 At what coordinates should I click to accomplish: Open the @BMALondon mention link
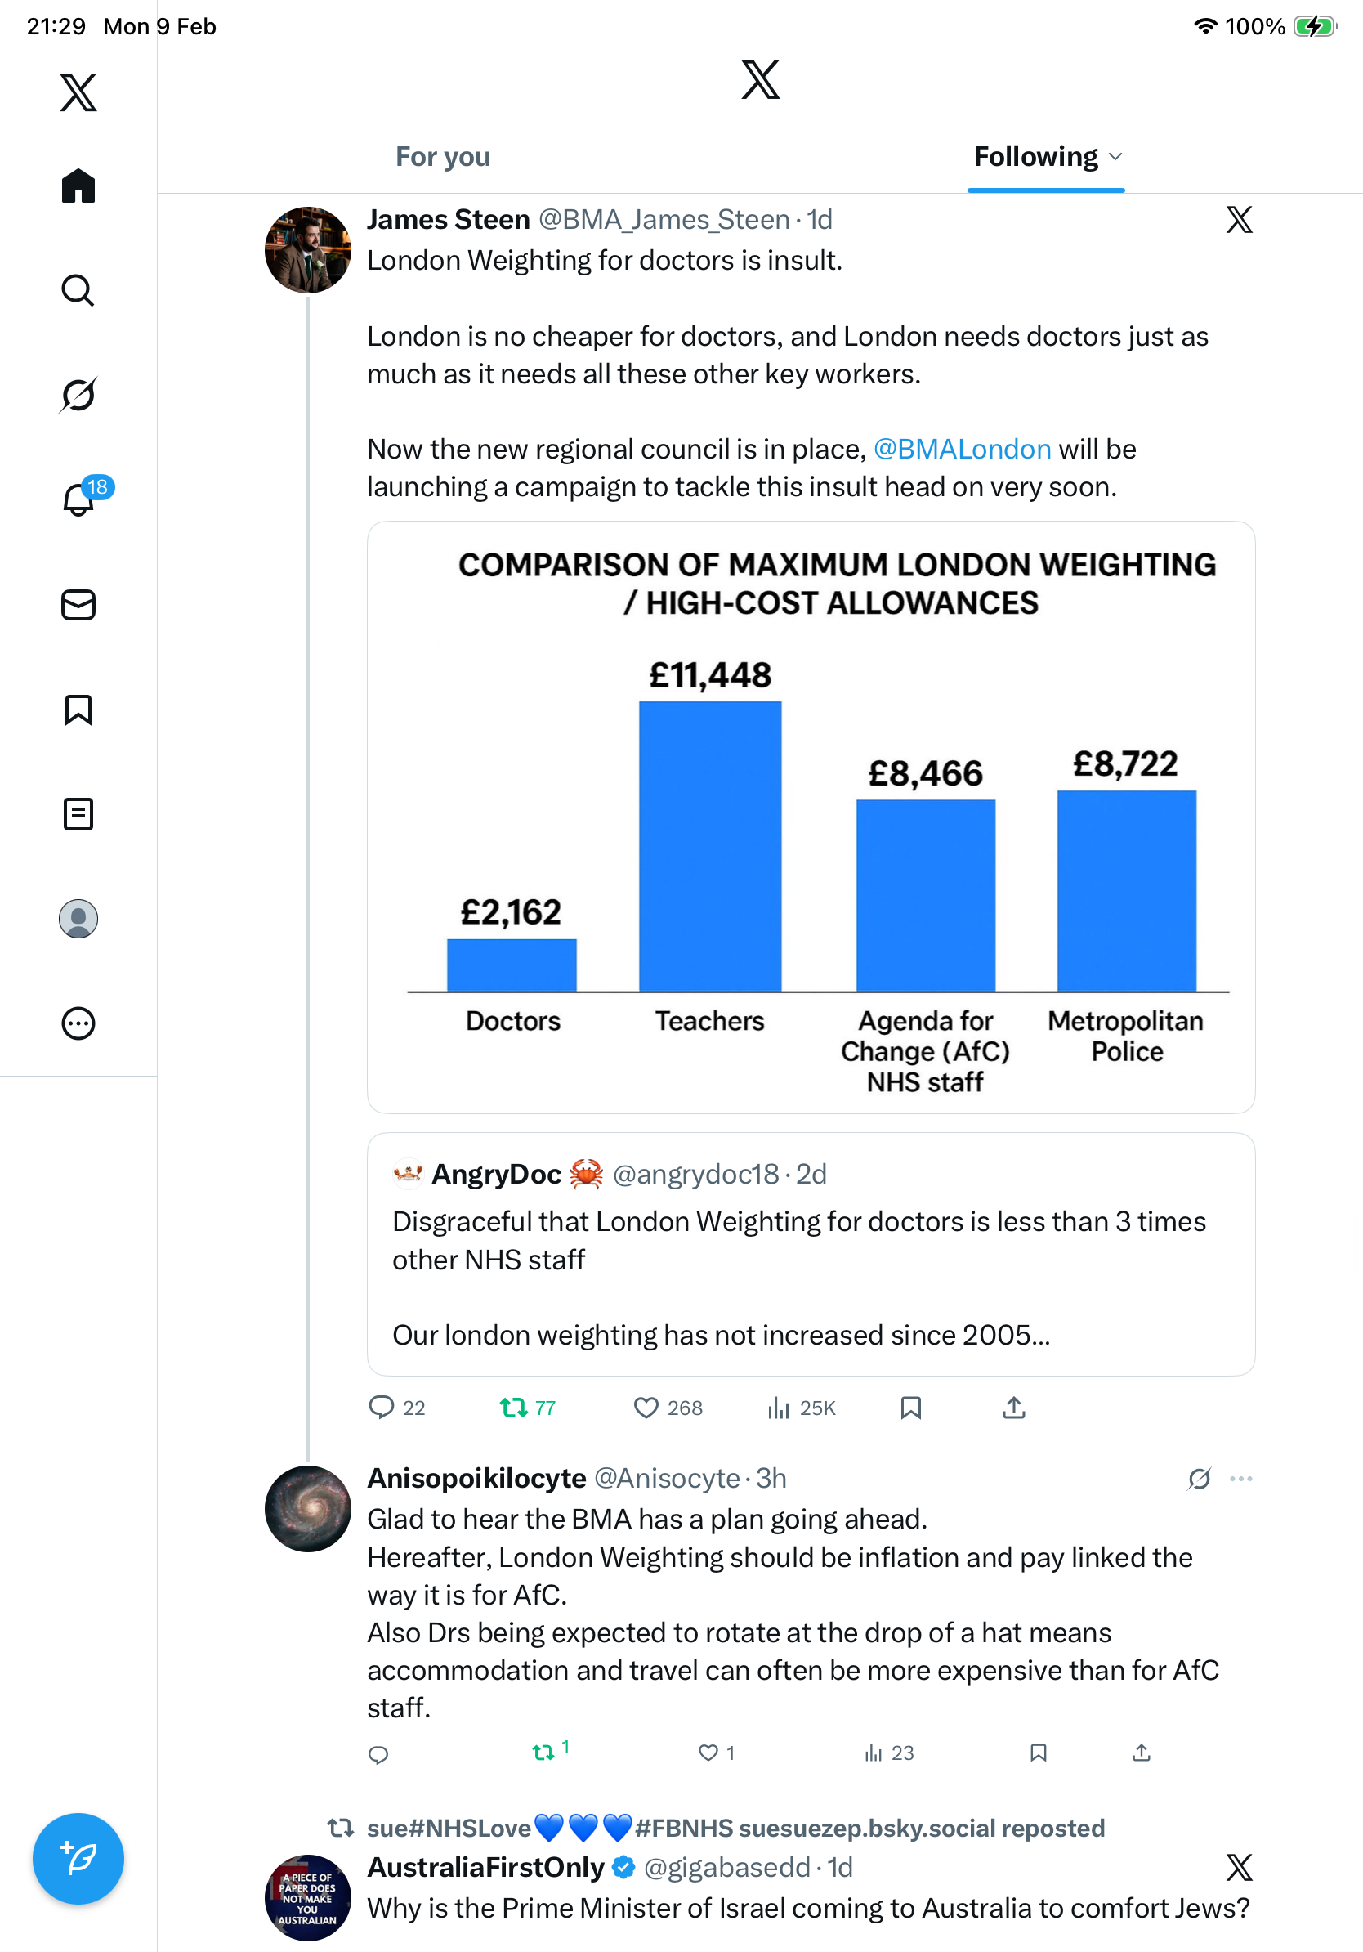click(962, 449)
